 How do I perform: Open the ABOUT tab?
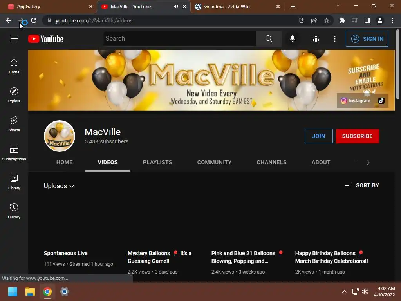point(321,162)
